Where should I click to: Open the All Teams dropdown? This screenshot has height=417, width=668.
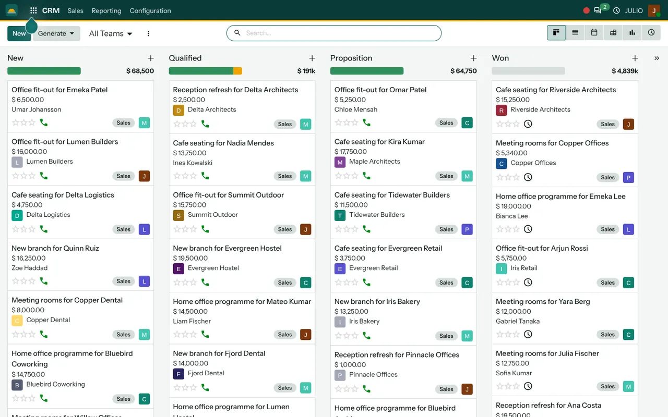[111, 33]
